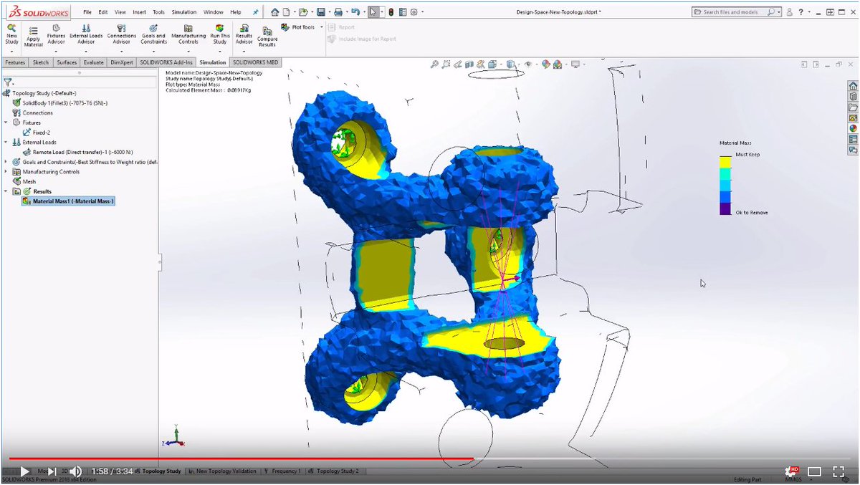860x485 pixels.
Task: Click the New Study icon
Action: click(11, 35)
